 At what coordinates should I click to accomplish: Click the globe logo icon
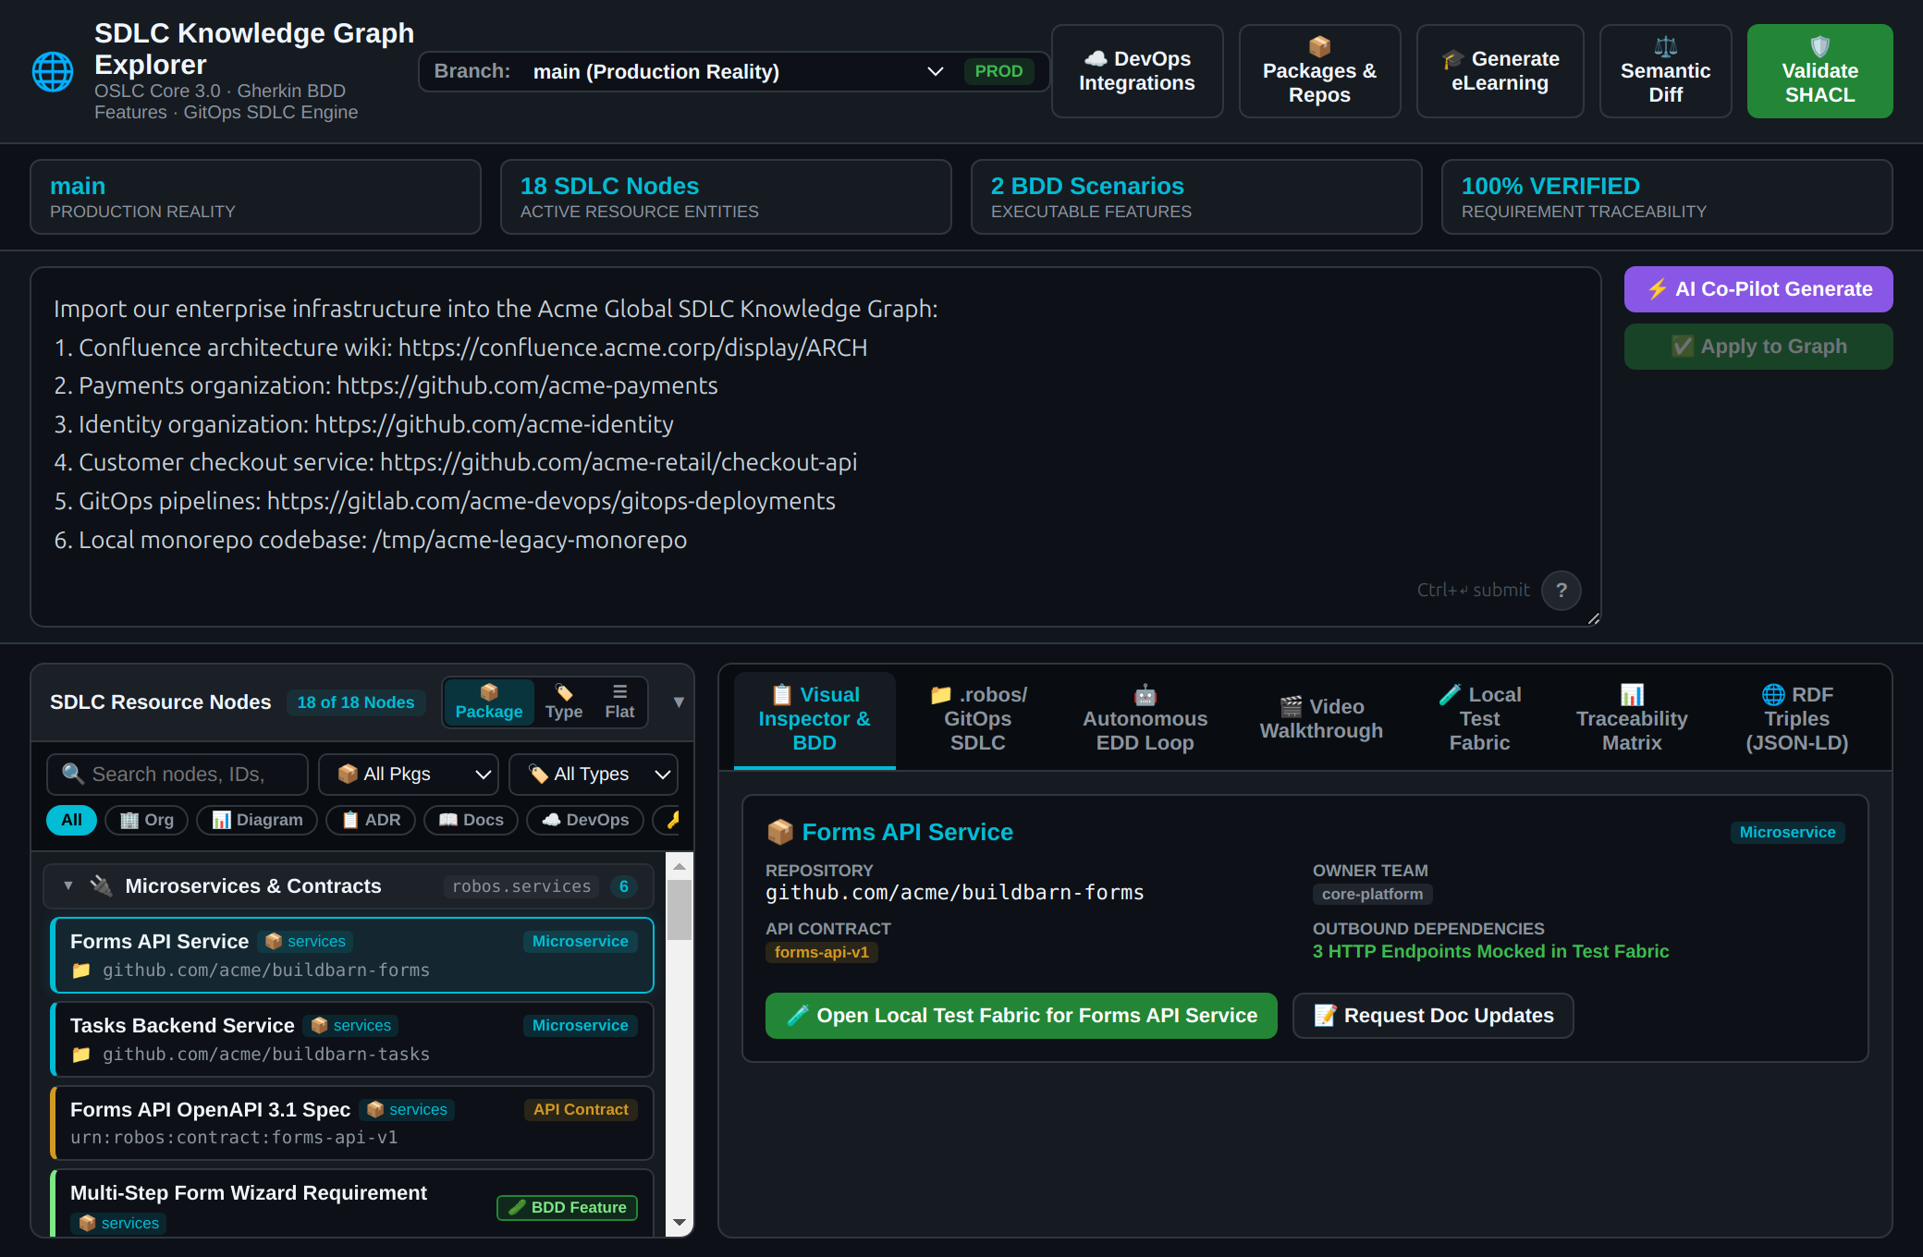point(53,72)
